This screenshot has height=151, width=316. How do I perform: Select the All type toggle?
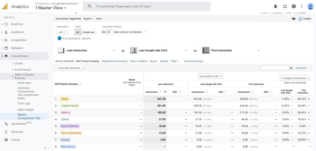(x=78, y=32)
